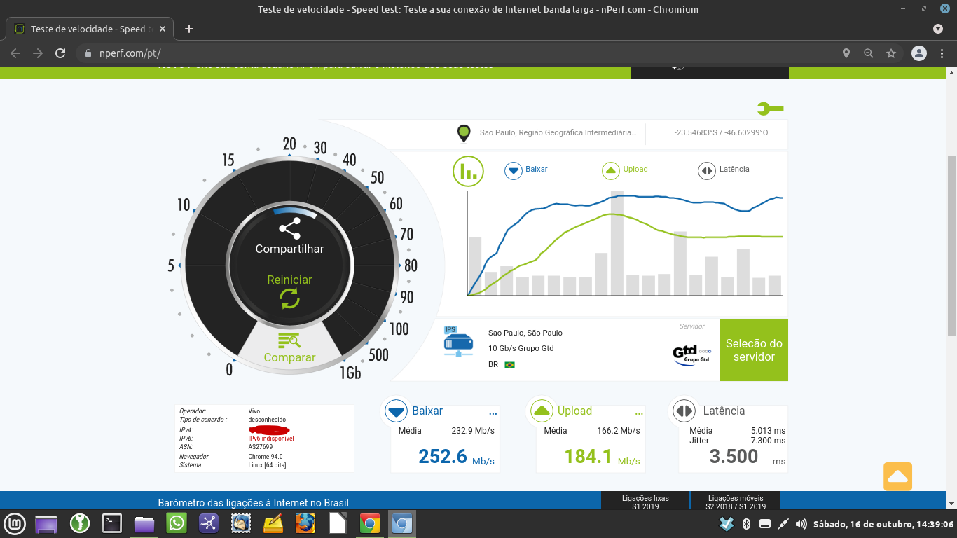The image size is (957, 538).
Task: Click the date and time clock
Action: (883, 524)
